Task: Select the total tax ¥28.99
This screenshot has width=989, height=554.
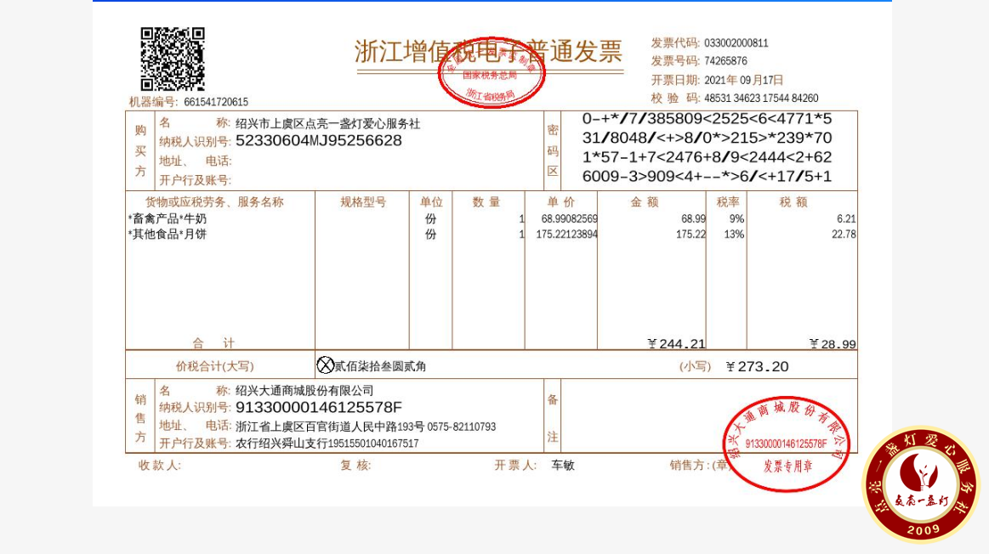Action: click(833, 343)
